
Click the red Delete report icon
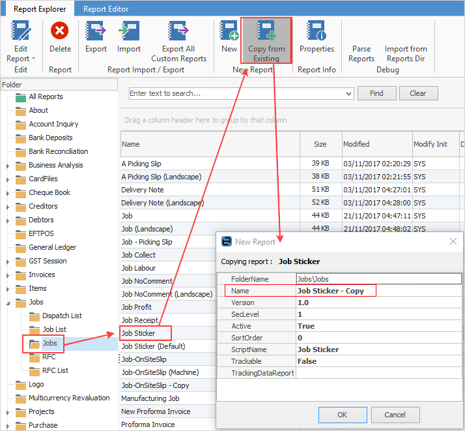pos(60,31)
